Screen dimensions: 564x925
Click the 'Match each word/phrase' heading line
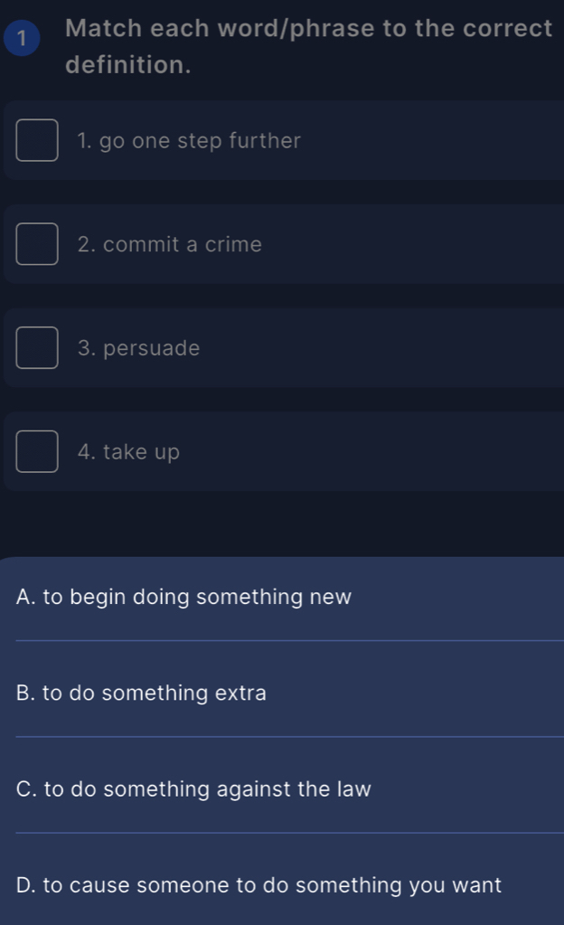coord(309,29)
